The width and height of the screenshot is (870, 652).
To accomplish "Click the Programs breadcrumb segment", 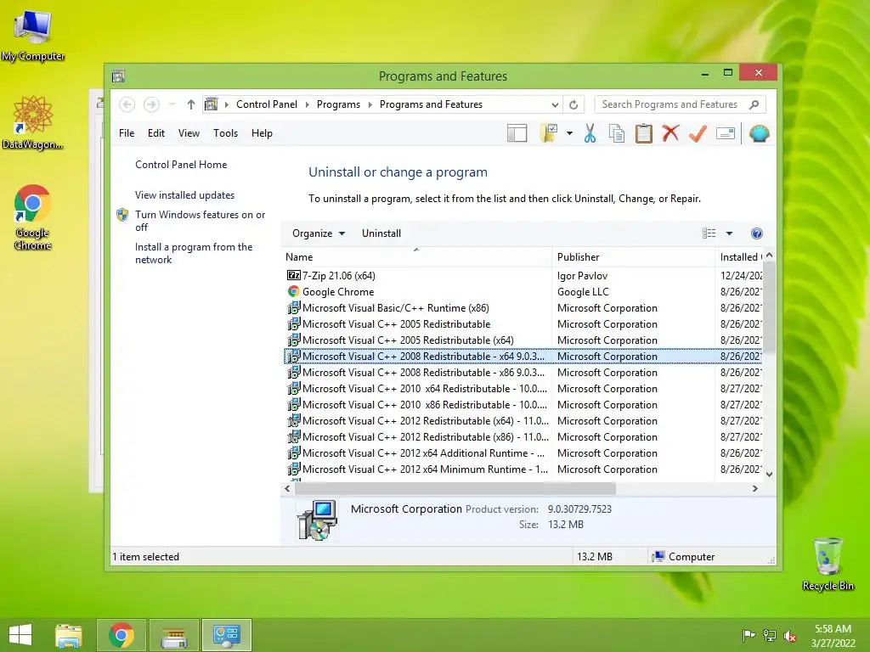I will pyautogui.click(x=338, y=104).
